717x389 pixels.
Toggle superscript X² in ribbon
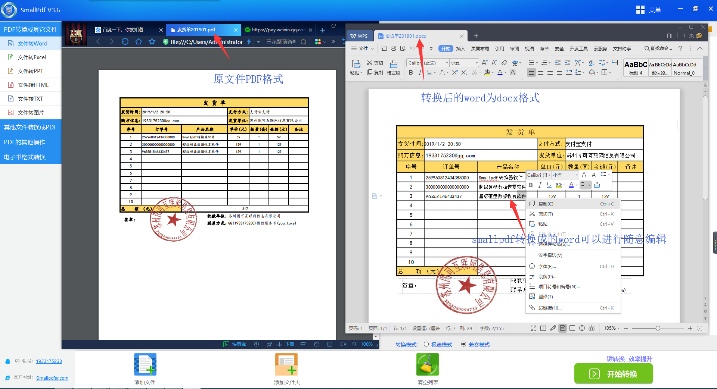click(454, 72)
